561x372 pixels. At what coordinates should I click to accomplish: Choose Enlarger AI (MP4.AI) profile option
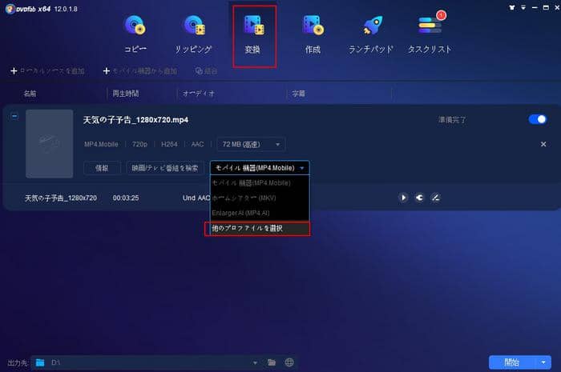(x=260, y=213)
